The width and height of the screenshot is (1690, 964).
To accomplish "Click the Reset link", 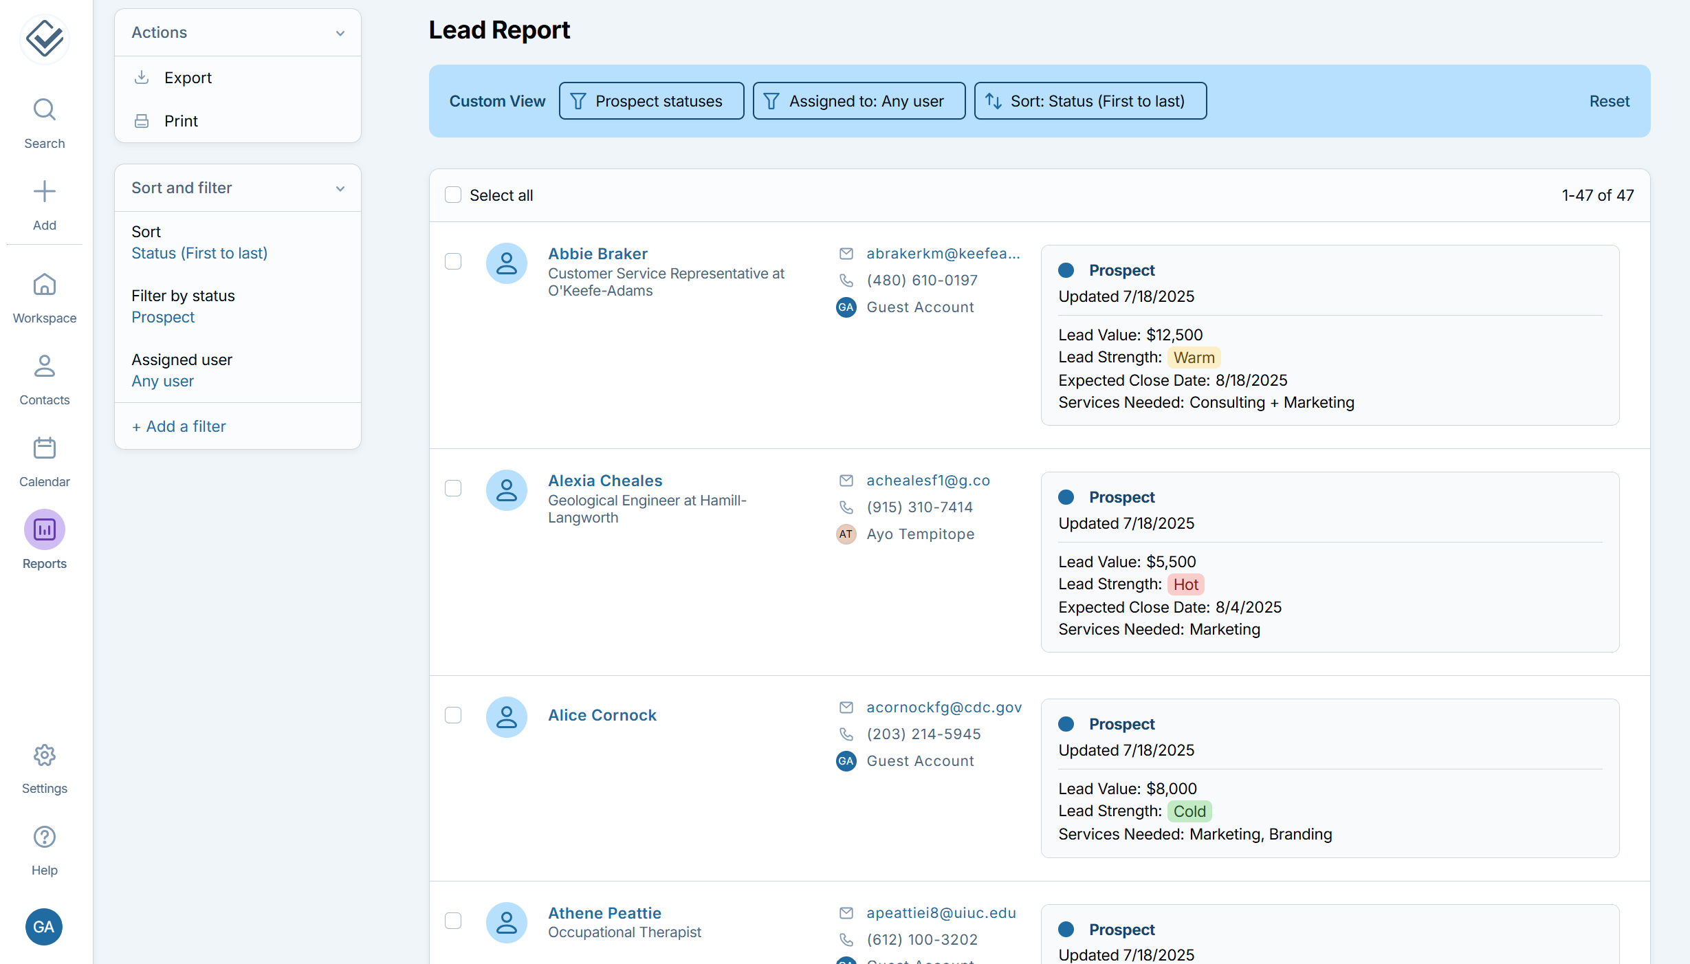I will coord(1609,101).
